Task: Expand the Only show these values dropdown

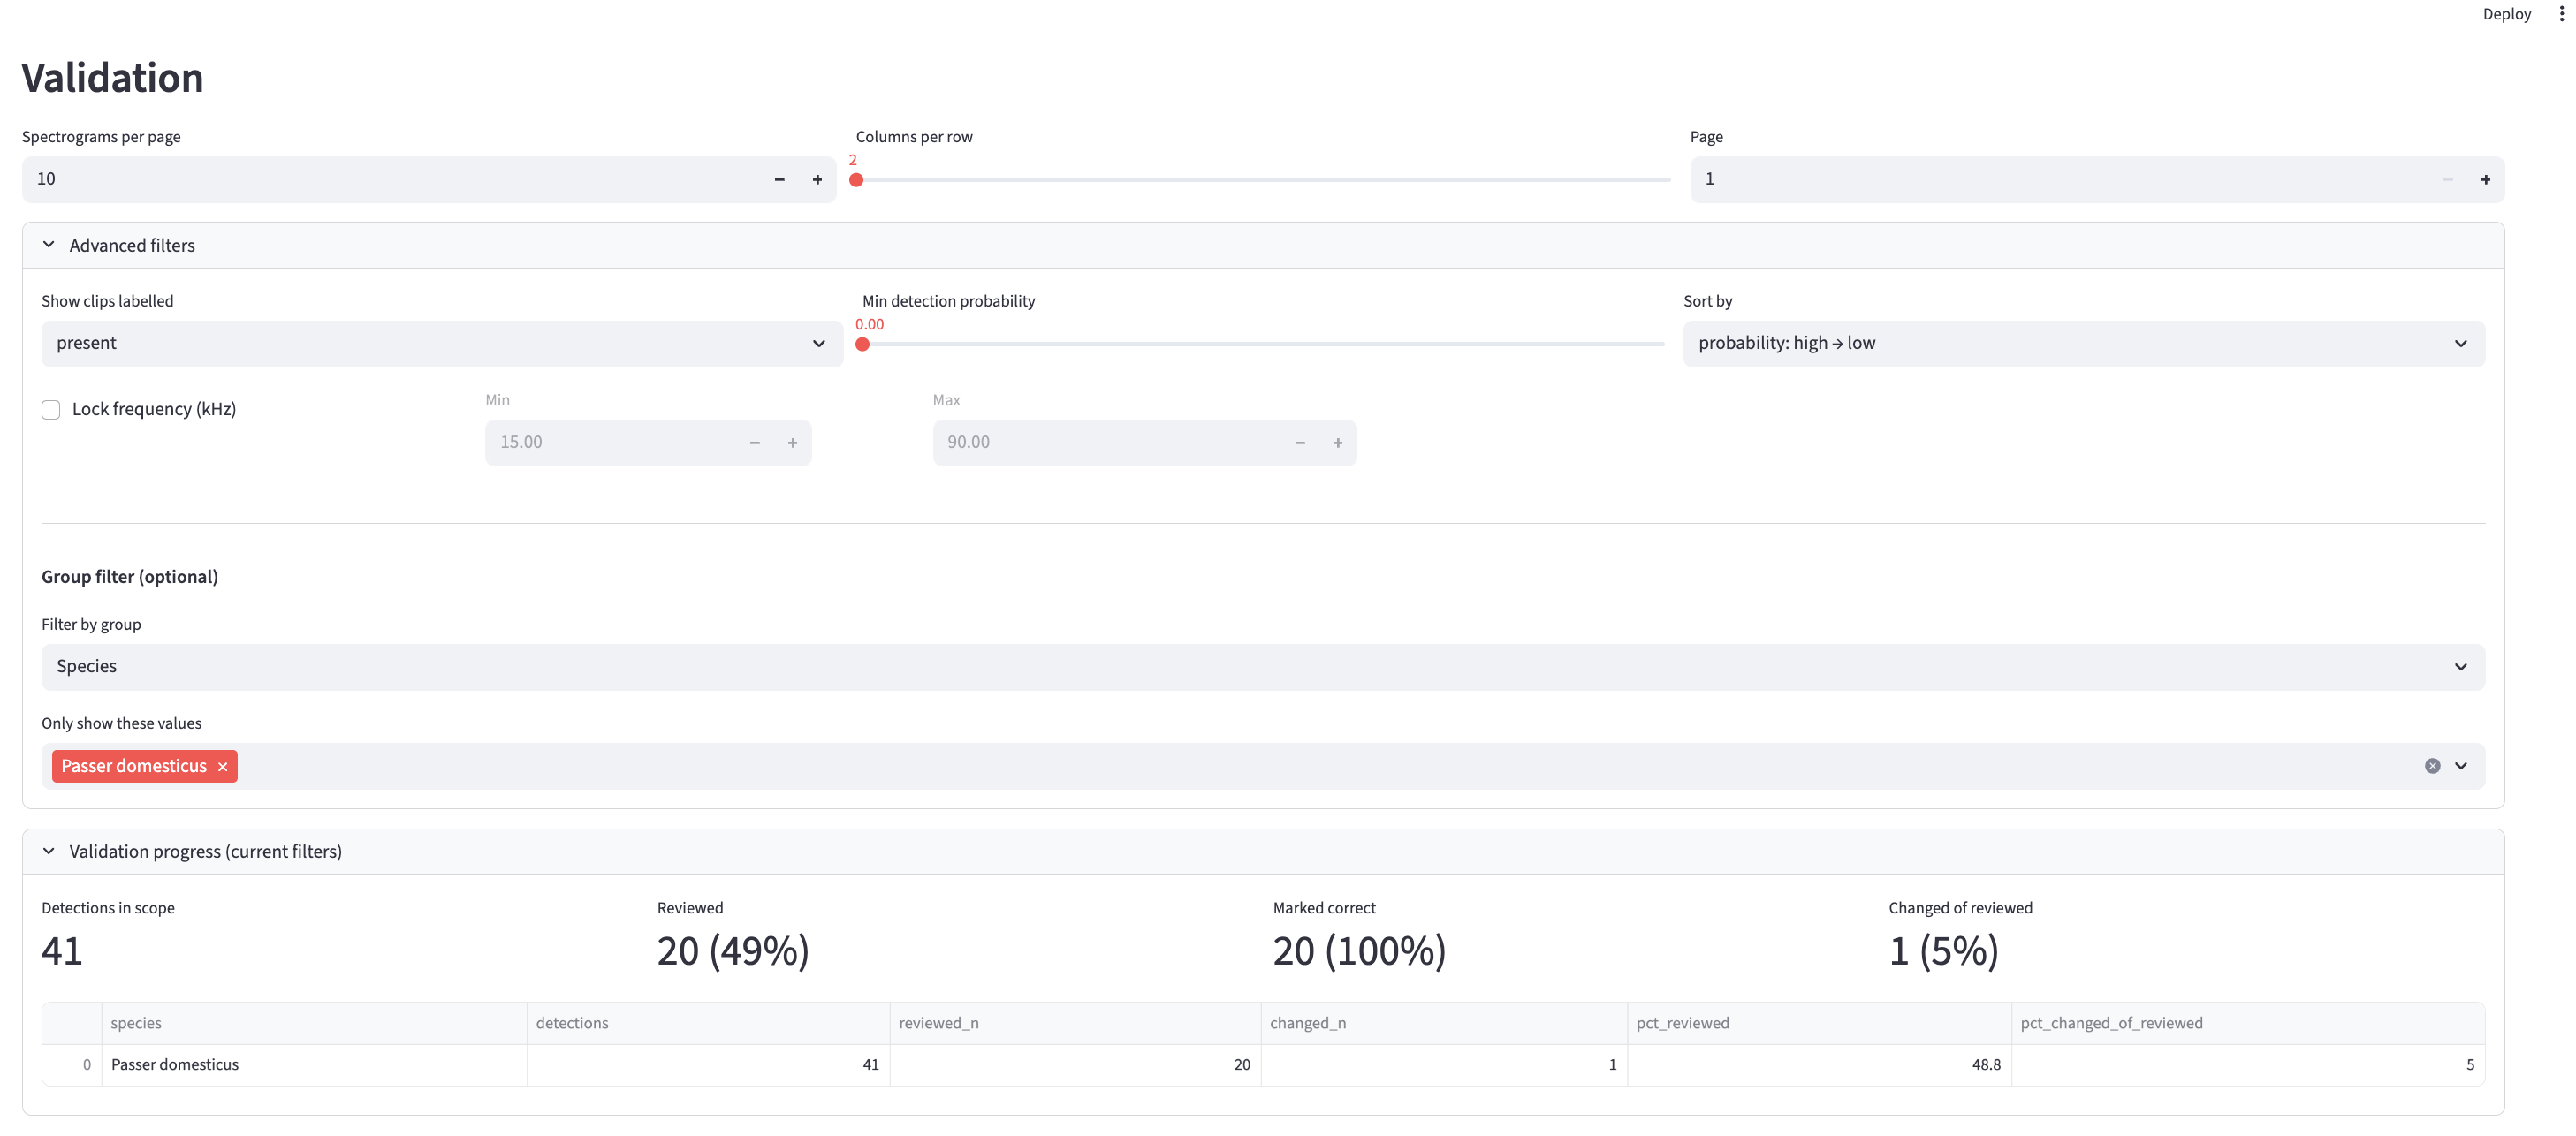Action: pos(2460,766)
